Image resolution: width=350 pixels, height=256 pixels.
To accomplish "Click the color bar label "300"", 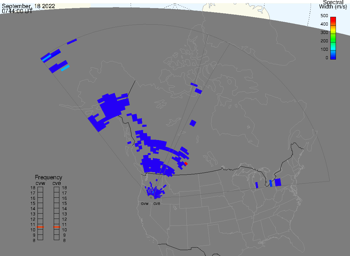I will (x=324, y=32).
